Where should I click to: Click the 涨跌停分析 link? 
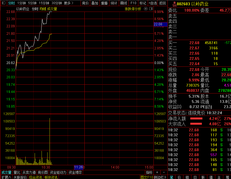click(x=133, y=9)
